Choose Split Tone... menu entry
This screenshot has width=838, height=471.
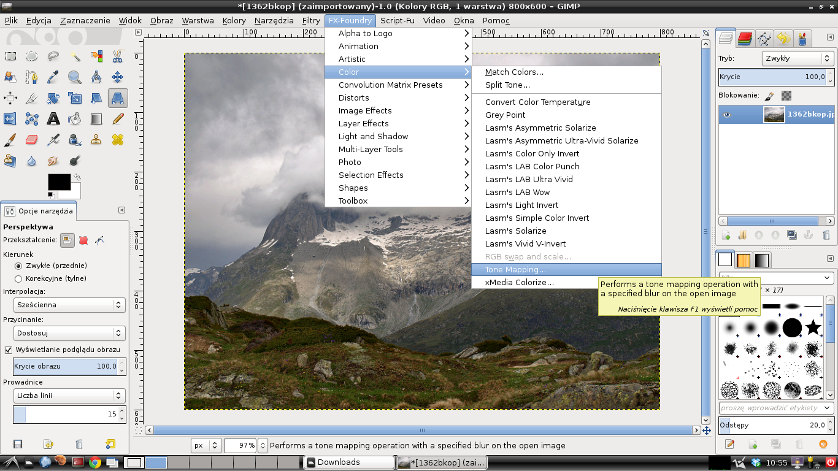tap(566, 85)
